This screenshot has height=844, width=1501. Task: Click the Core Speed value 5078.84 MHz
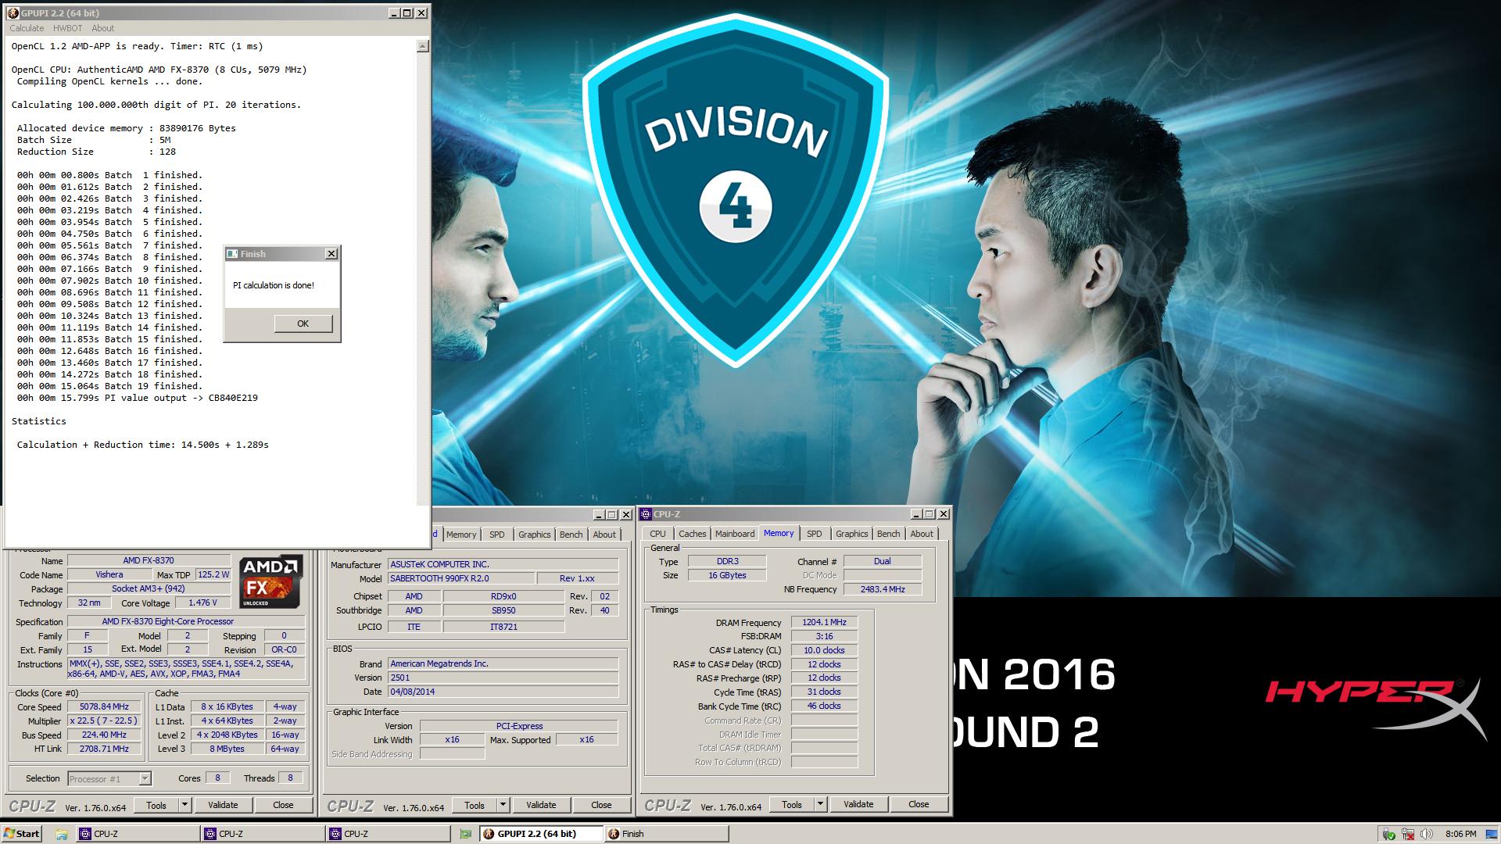coord(104,706)
